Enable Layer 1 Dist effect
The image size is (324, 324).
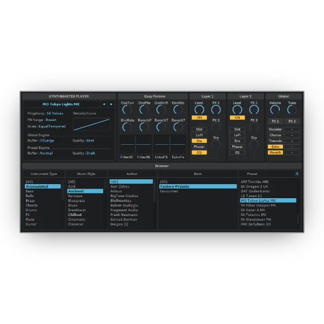click(199, 130)
